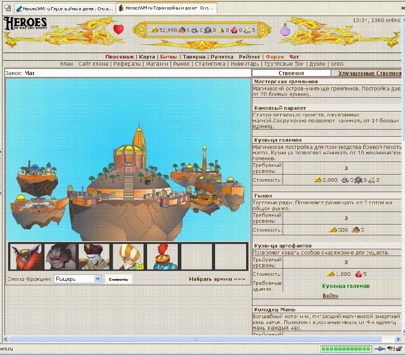Open the Улучшенные Строения tab
The width and height of the screenshot is (405, 355).
pos(369,73)
